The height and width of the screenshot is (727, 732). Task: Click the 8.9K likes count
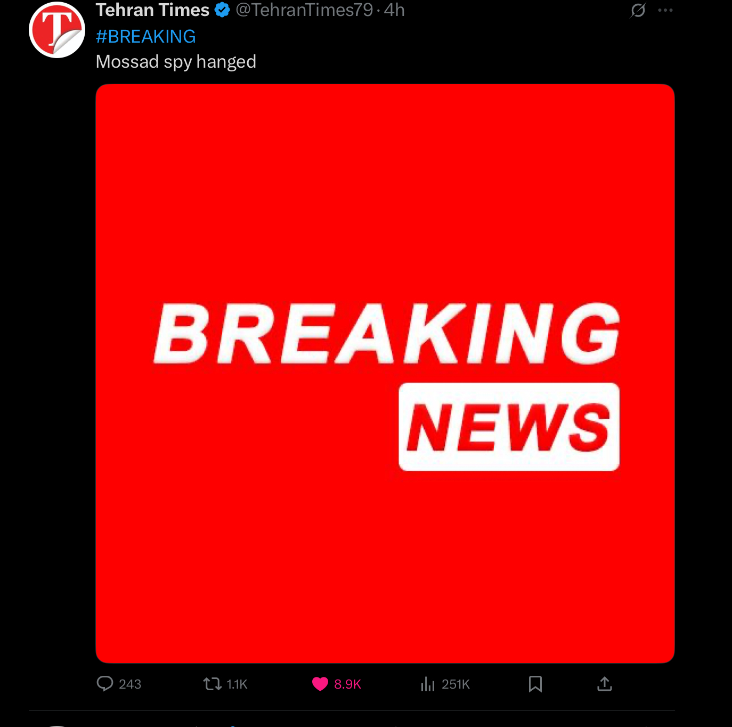tap(347, 684)
